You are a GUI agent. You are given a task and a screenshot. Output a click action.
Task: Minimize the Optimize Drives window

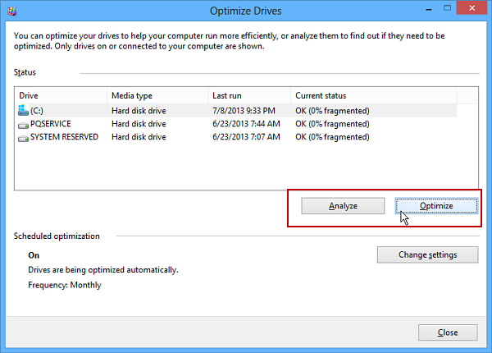click(x=429, y=9)
